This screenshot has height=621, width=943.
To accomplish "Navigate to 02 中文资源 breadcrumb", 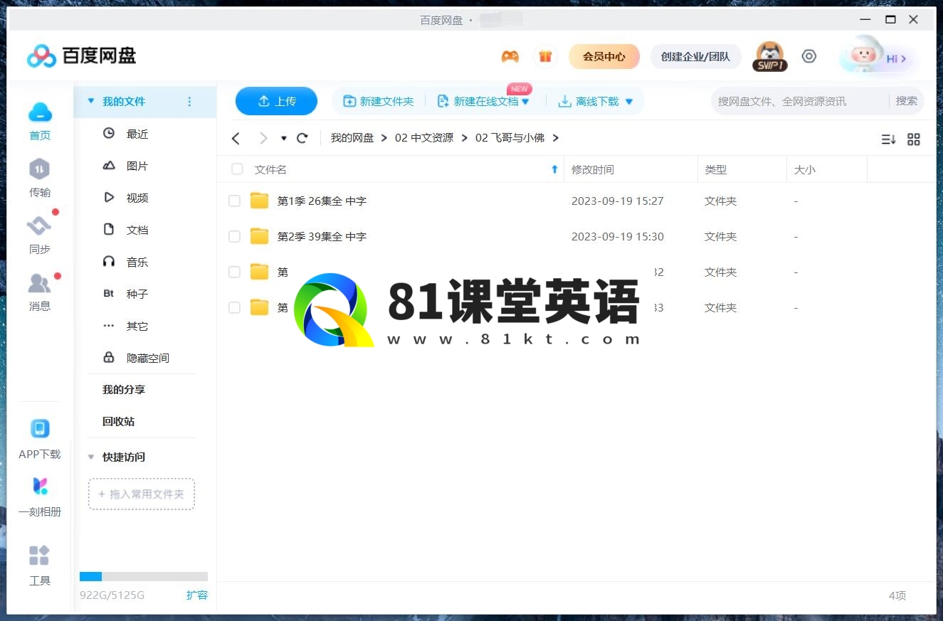I will click(424, 138).
